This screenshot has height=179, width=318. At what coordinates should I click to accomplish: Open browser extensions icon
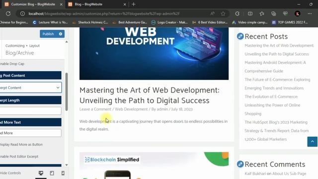pyautogui.click(x=237, y=13)
